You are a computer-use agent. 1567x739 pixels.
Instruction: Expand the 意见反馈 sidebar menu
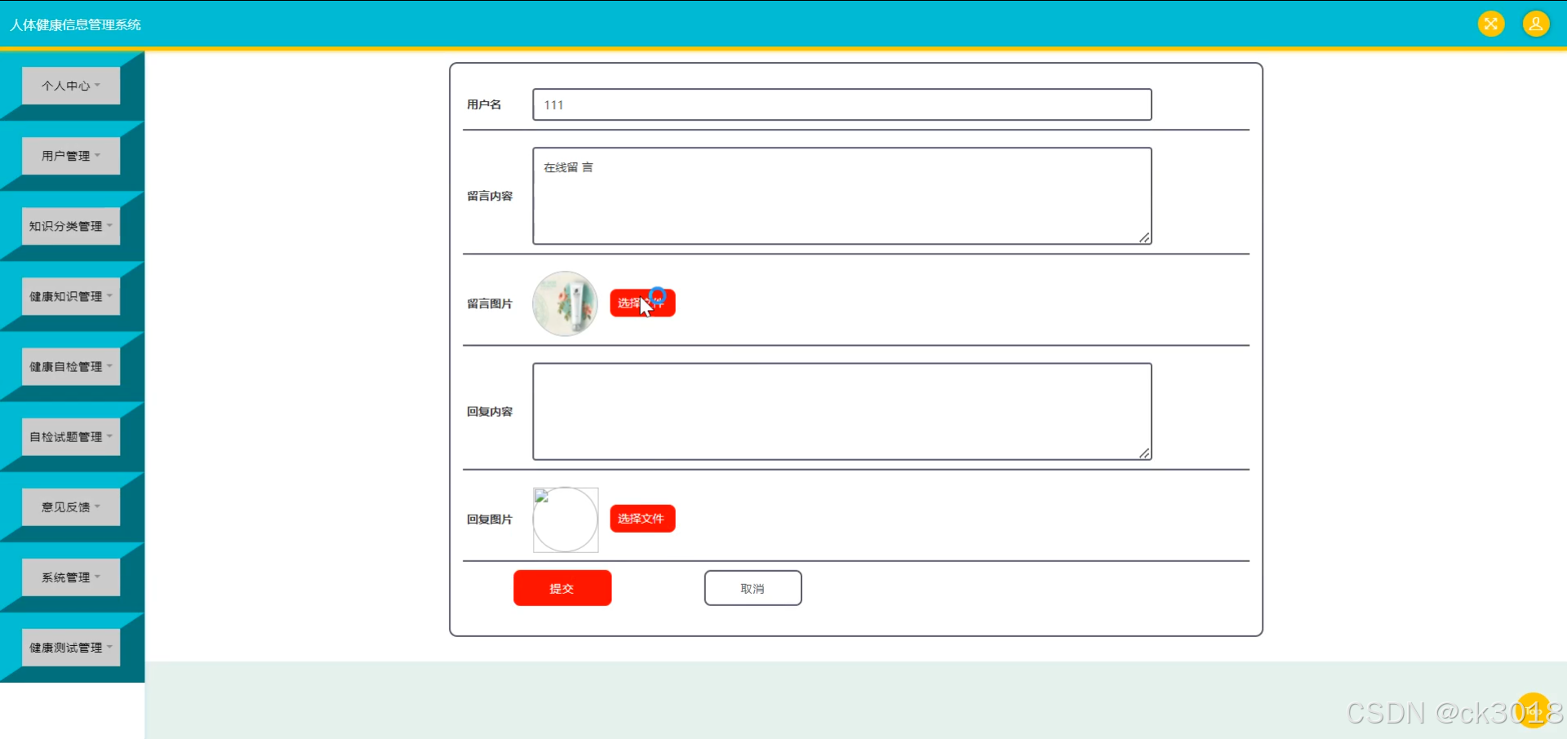71,507
